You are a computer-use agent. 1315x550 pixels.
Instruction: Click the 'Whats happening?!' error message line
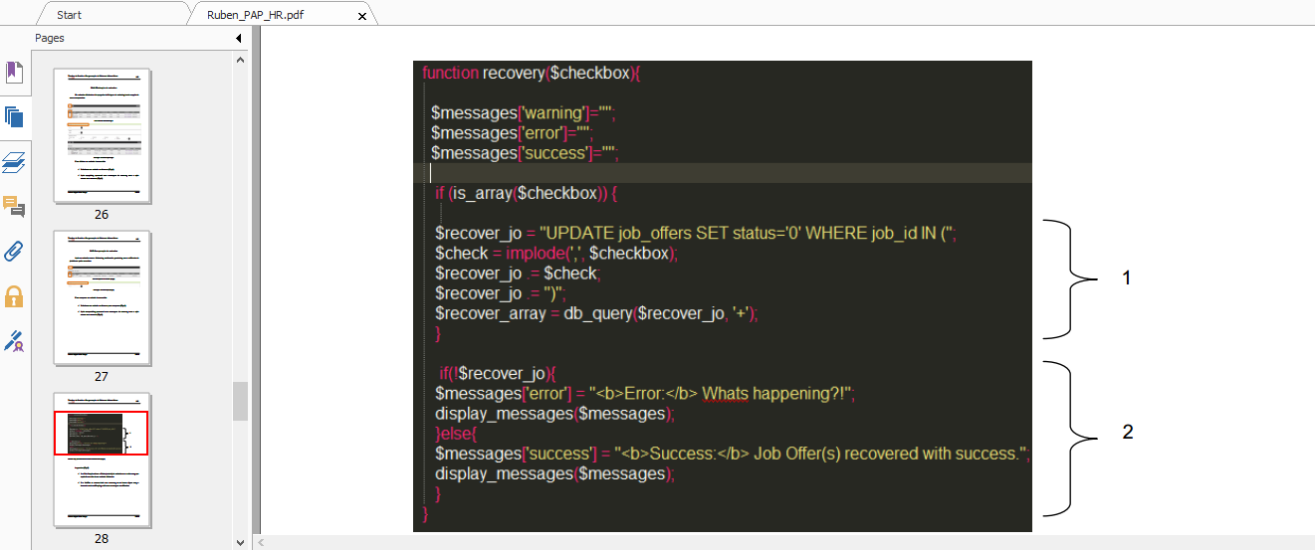point(644,394)
